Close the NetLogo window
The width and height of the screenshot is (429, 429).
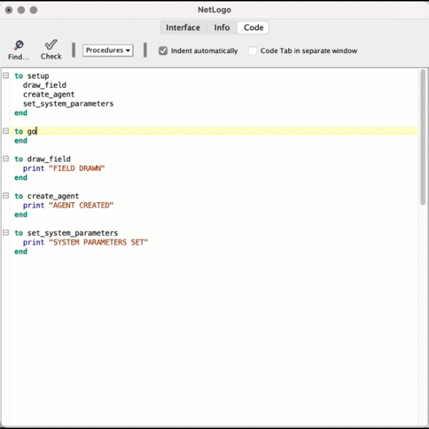tap(9, 10)
